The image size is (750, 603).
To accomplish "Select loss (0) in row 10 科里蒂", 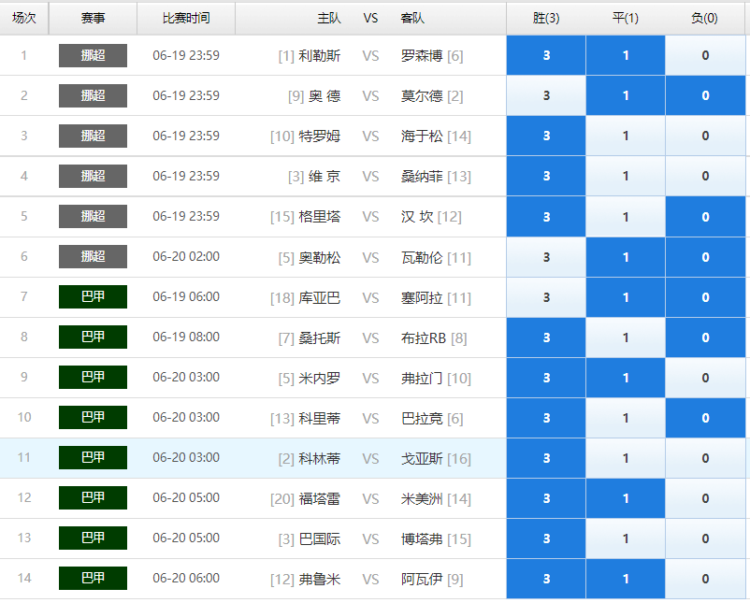I will (x=705, y=418).
